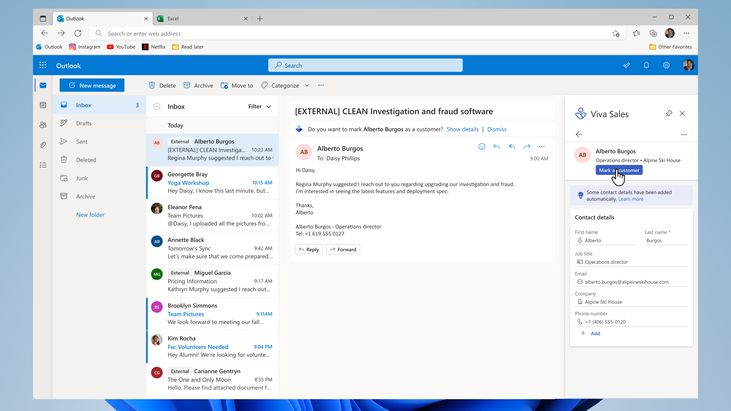Open the Calendar view in the left rail
Viewport: 731px width, 411px height.
coord(43,105)
